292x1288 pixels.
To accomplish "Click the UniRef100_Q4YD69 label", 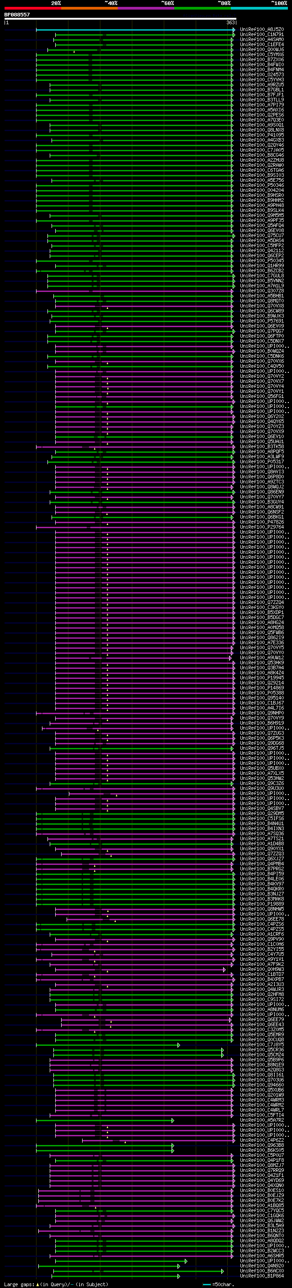I will coord(262,1180).
